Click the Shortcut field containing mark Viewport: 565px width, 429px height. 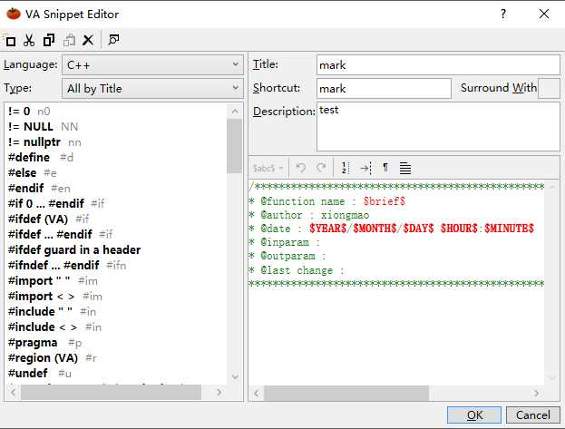[x=384, y=88]
